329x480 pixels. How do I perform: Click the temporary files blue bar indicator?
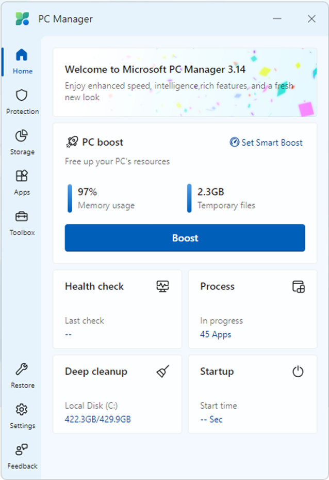pos(189,198)
